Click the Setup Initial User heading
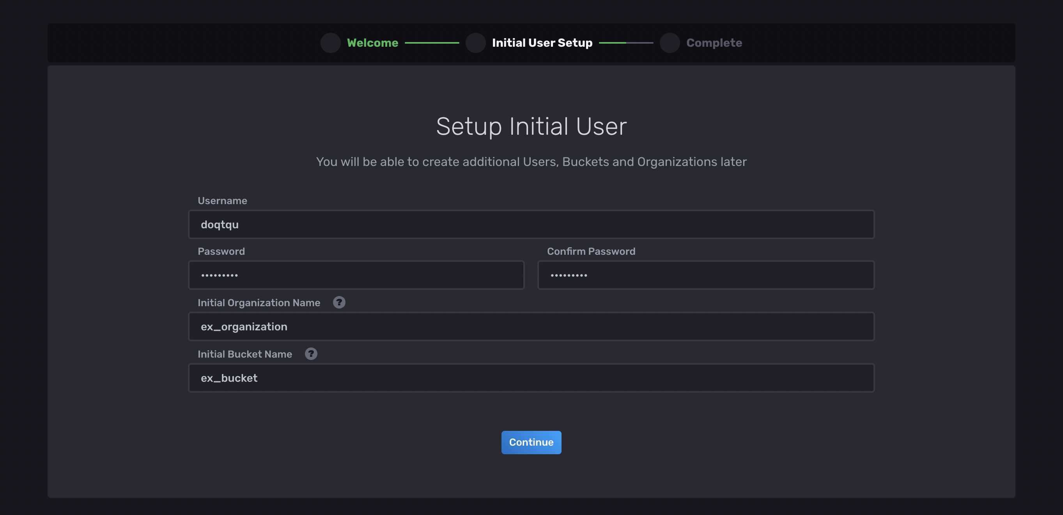 click(531, 126)
